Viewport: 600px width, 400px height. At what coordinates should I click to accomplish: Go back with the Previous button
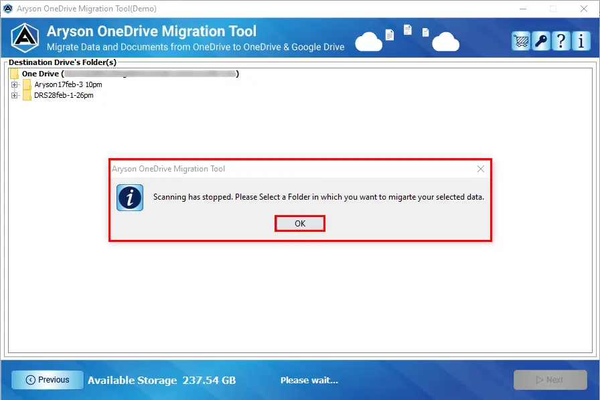click(x=48, y=380)
